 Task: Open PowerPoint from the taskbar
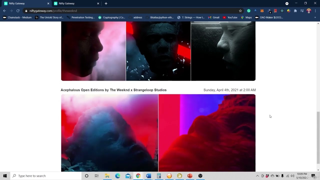coord(190,176)
